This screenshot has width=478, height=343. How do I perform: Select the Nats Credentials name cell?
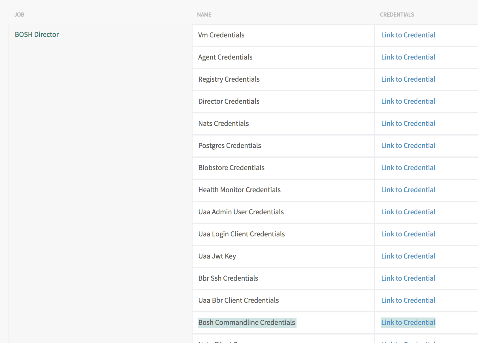pyautogui.click(x=283, y=124)
